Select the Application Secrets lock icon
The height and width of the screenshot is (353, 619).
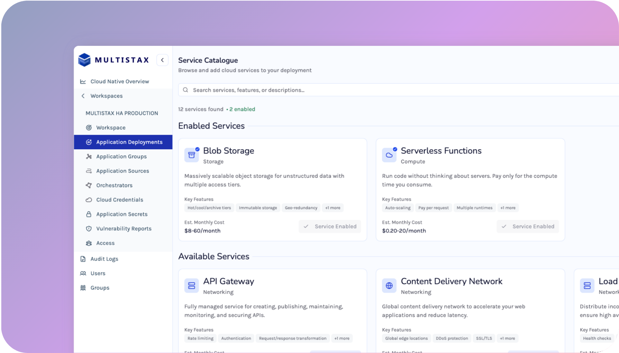(89, 214)
